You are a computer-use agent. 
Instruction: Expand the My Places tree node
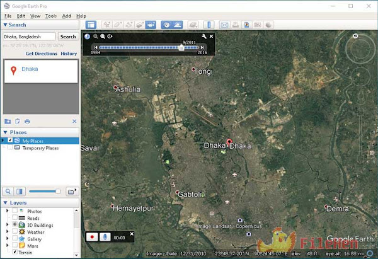click(x=3, y=141)
